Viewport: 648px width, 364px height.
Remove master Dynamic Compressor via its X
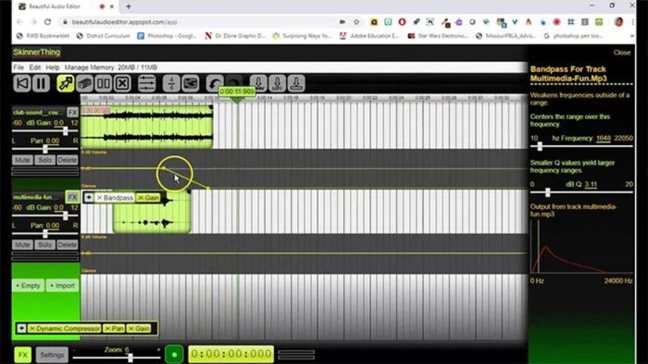(32, 329)
